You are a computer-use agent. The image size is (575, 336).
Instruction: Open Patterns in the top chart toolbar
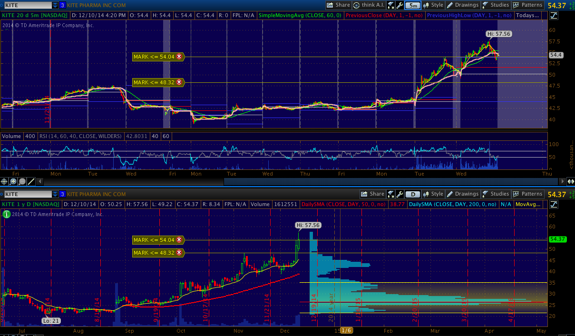[527, 5]
